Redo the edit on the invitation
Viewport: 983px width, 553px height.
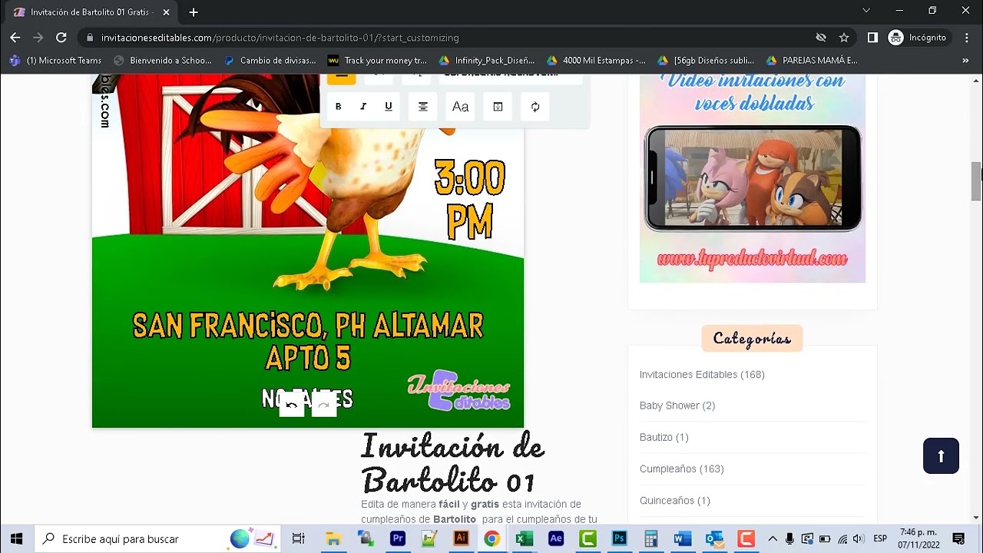pos(324,405)
